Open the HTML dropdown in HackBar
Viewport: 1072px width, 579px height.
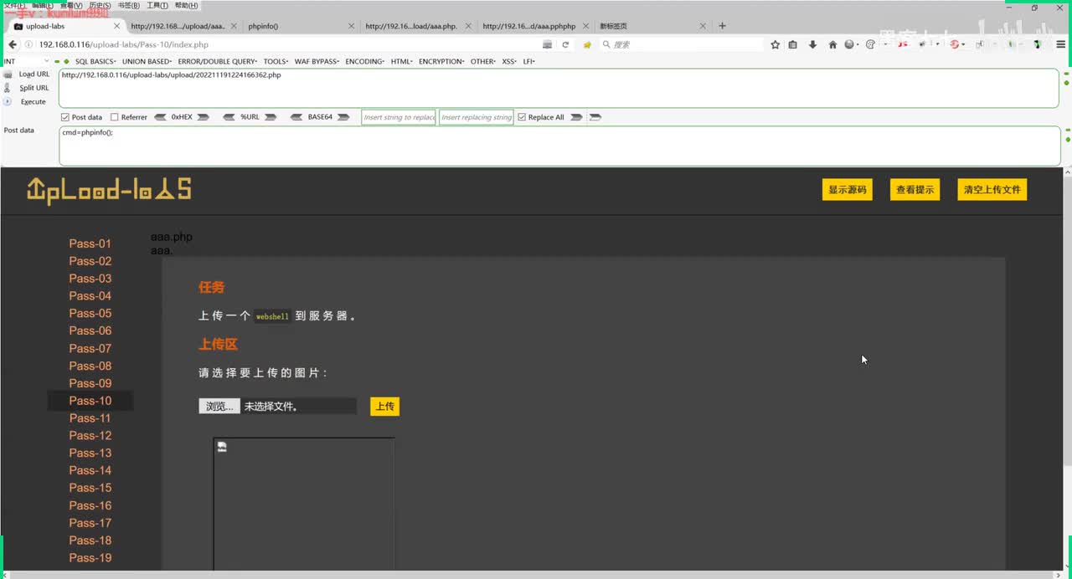coord(402,61)
